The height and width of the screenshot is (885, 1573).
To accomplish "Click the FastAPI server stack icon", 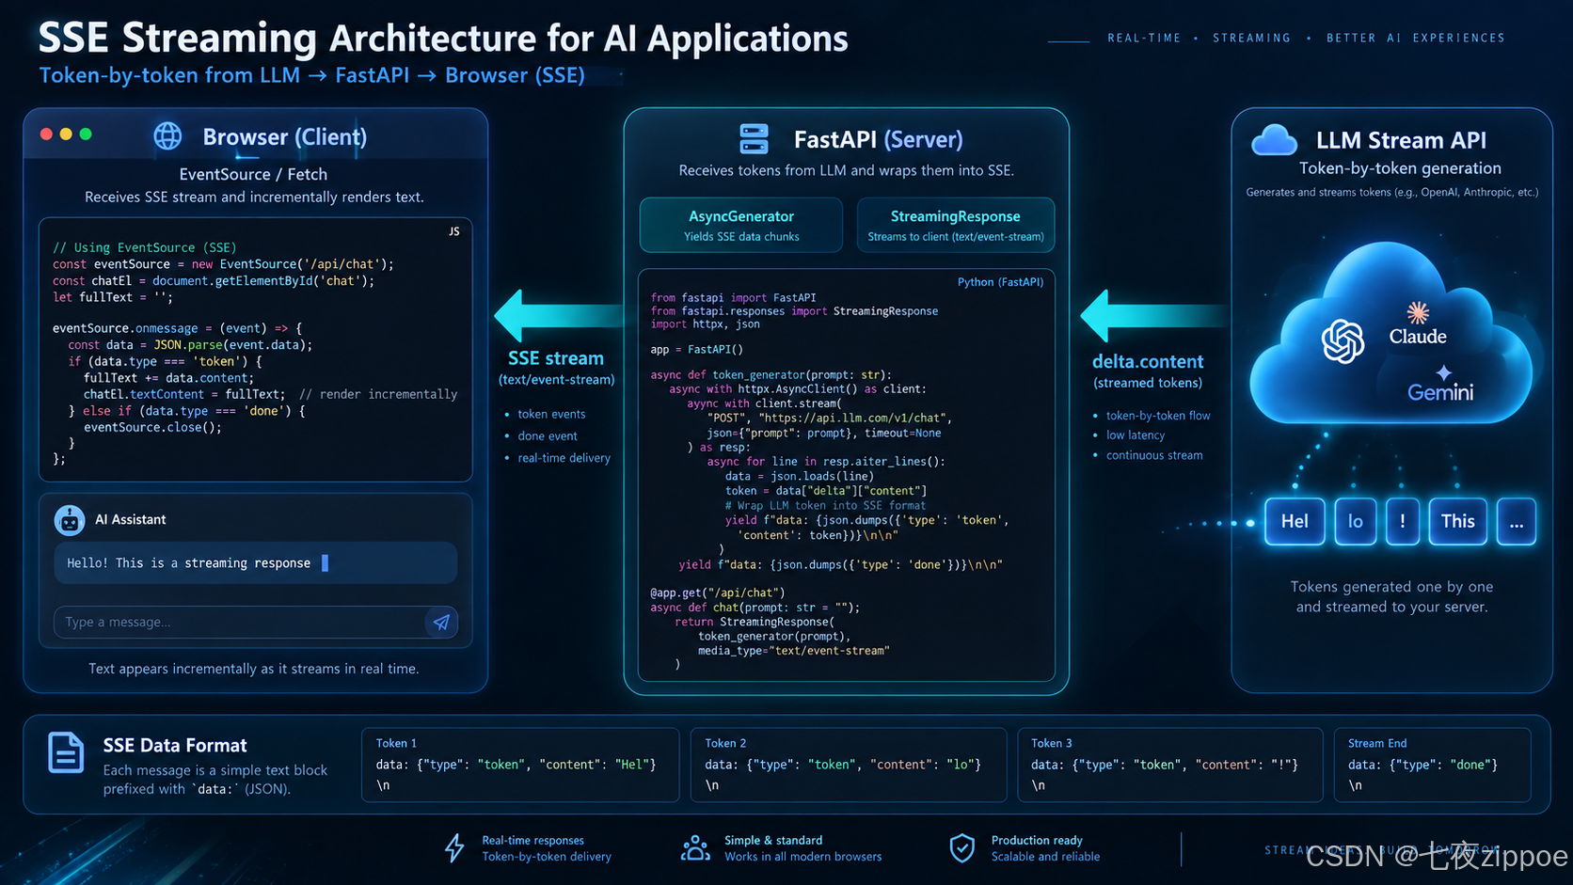I will (x=754, y=139).
